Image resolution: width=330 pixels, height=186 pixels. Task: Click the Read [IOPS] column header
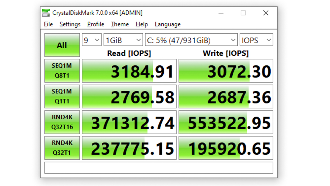pyautogui.click(x=129, y=53)
